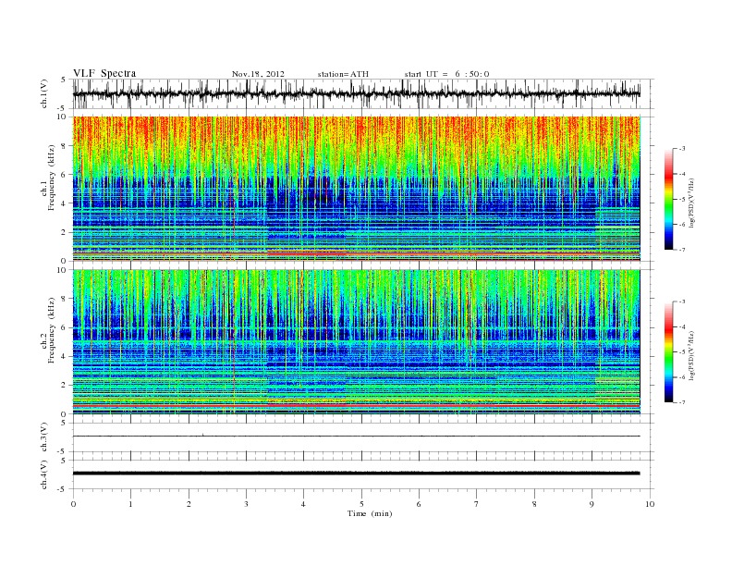Click time axis tick label "6"
Screen dimensions: 732x566
tap(419, 504)
